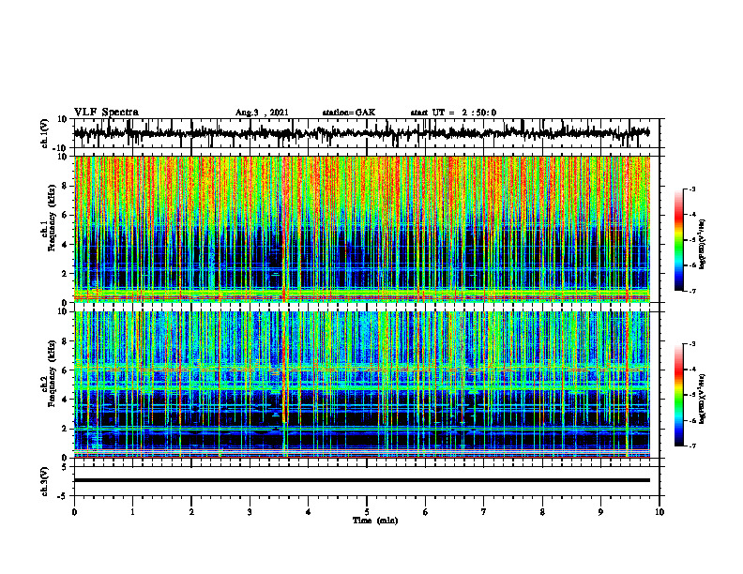This screenshot has height=574, width=743.
Task: Click the ch.2 spectrogram panel
Action: coord(361,385)
